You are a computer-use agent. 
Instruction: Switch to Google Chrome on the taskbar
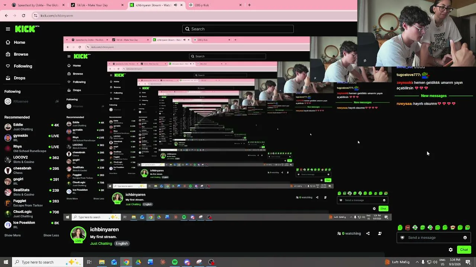(126, 262)
